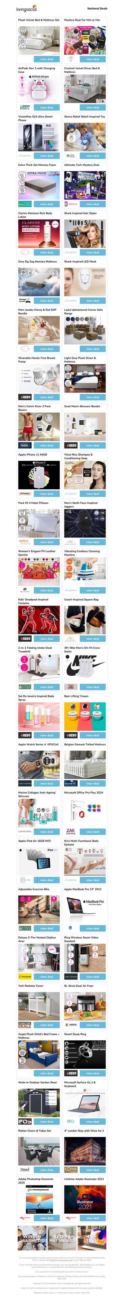
Task: Click the Loop Mobile merchant logo
Action: pyautogui.click(x=24, y=107)
